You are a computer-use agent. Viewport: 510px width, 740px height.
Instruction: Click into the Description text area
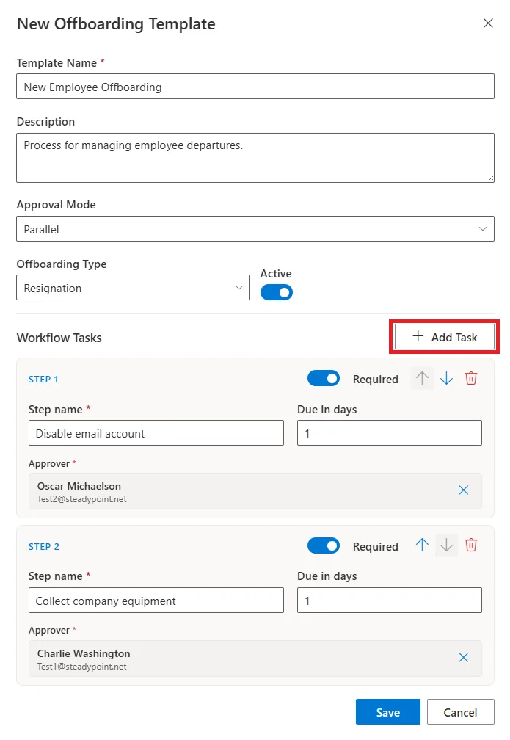tap(255, 158)
